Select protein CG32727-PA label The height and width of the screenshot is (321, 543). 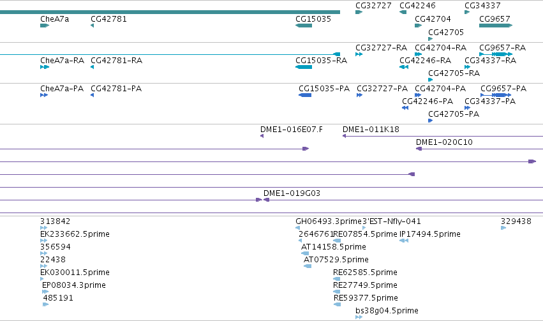[382, 89]
